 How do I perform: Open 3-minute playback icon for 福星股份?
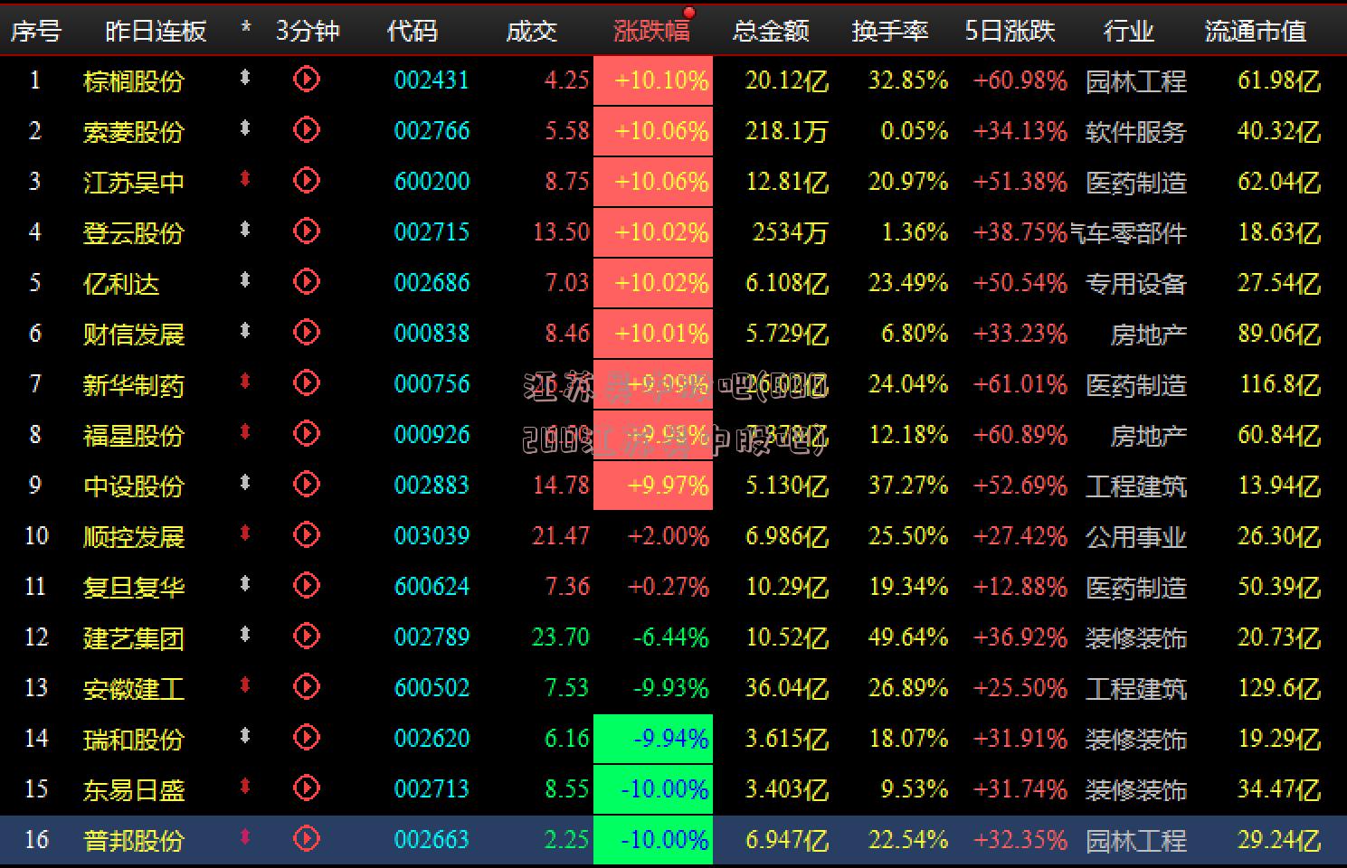(307, 434)
